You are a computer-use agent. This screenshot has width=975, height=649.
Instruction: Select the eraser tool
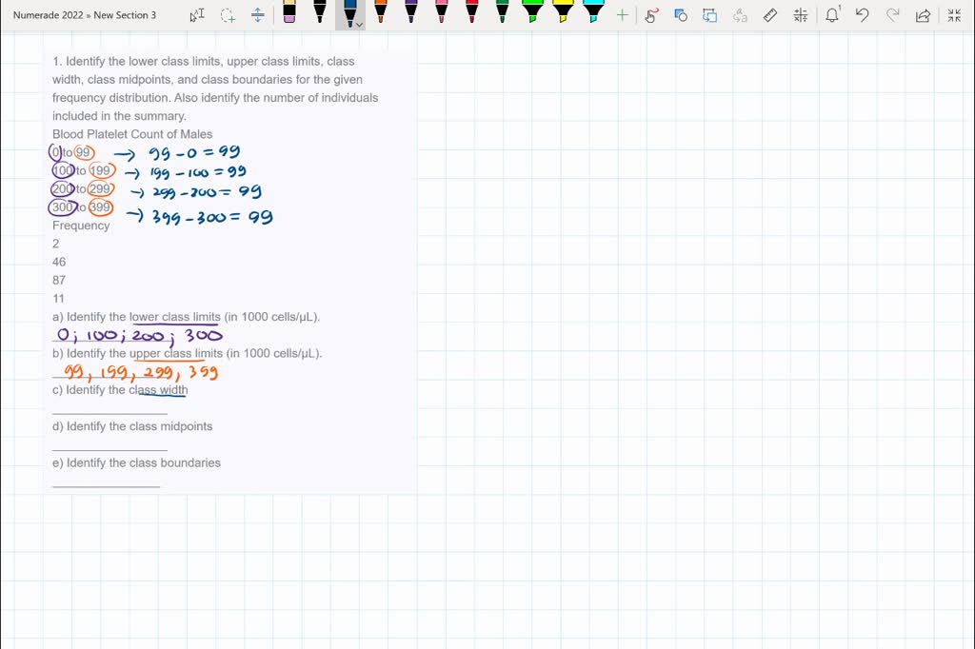[x=289, y=12]
